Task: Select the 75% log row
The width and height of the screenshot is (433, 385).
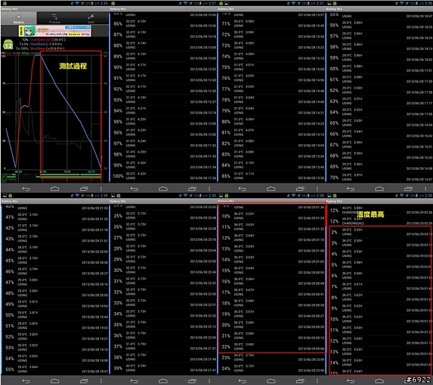Action: coord(272,67)
